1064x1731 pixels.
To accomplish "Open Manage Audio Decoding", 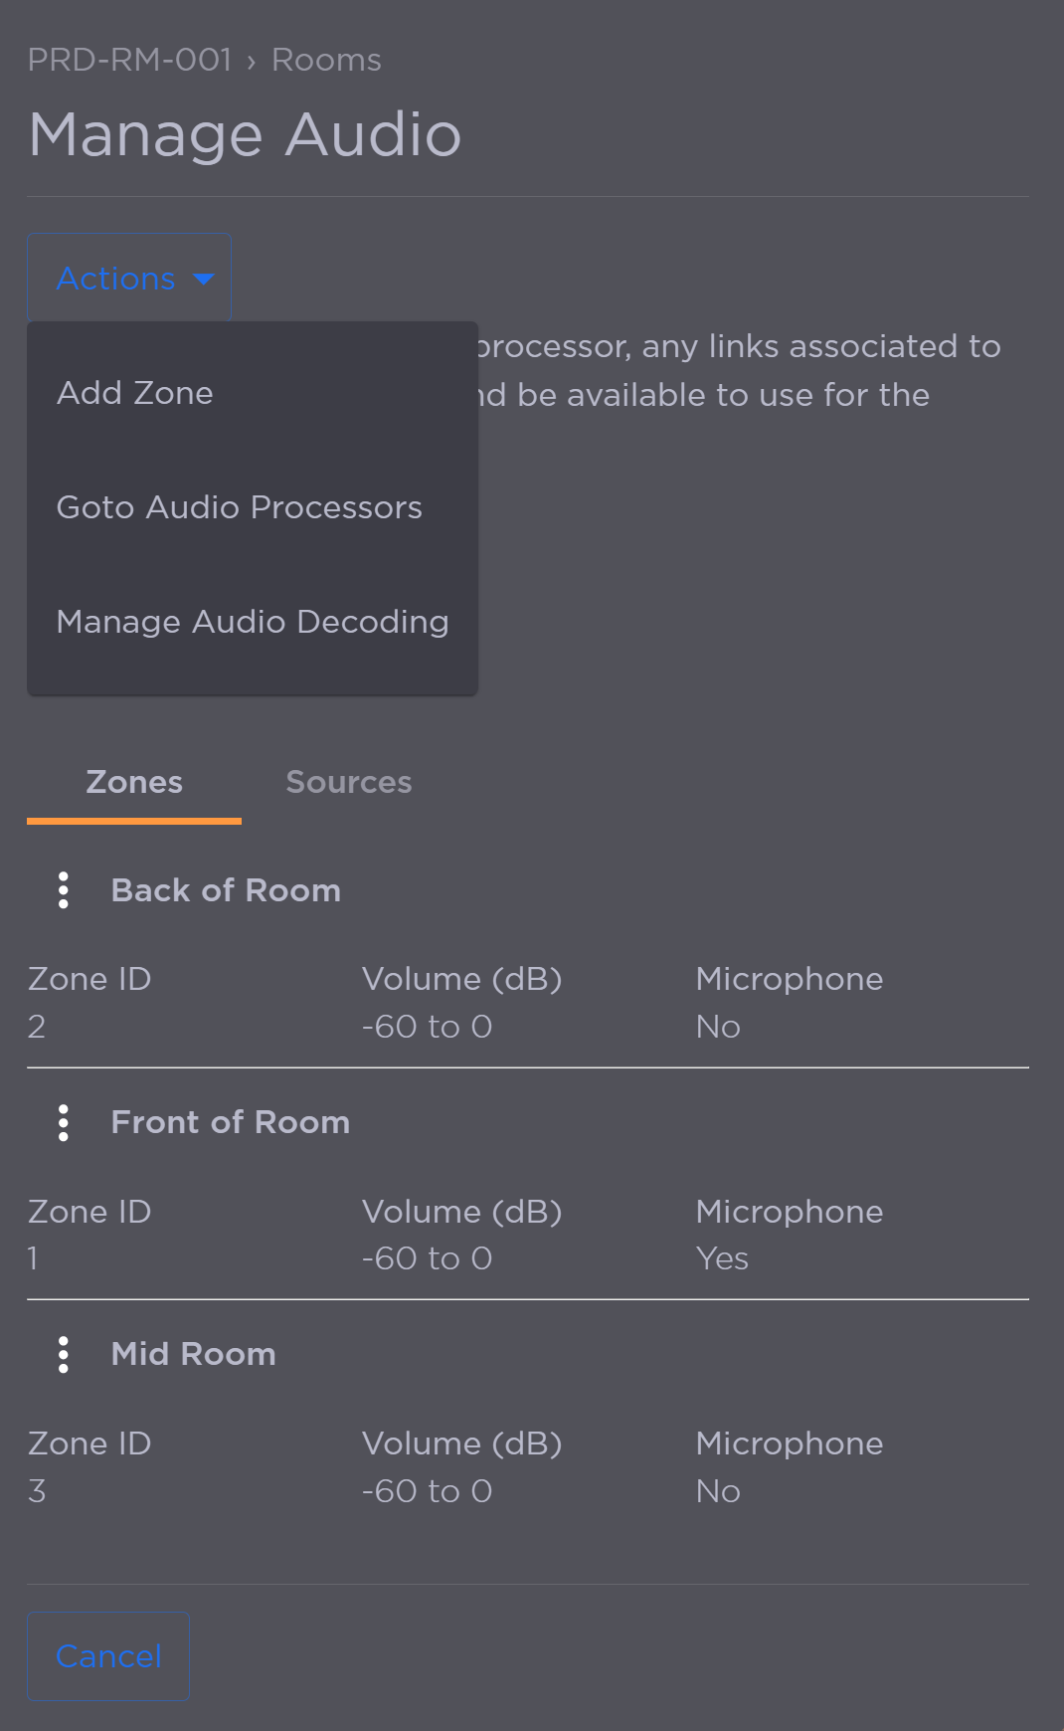I will click(x=253, y=621).
